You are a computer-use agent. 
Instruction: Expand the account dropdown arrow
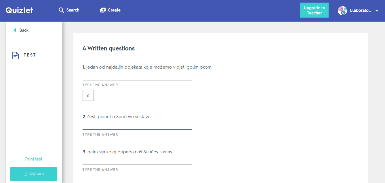377,11
